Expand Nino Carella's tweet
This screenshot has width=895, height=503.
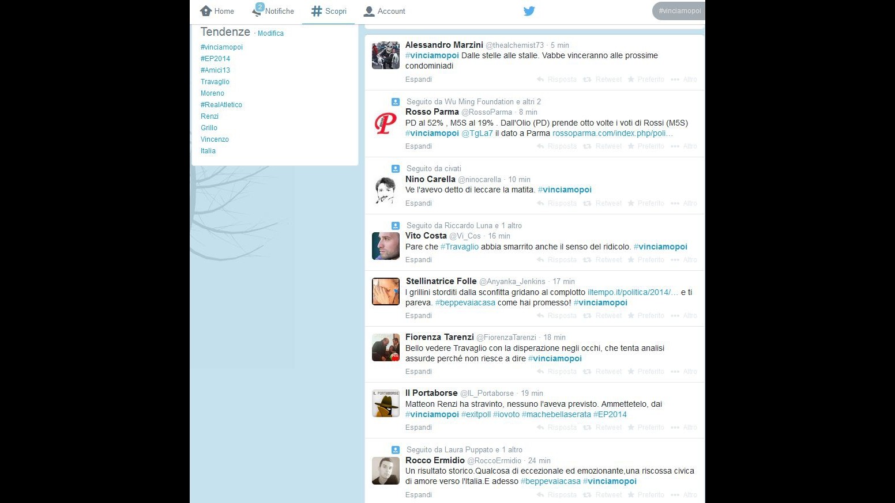[419, 203]
